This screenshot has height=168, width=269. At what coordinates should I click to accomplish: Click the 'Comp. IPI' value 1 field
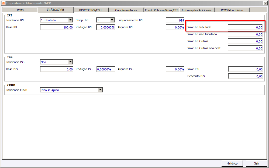tap(103, 20)
